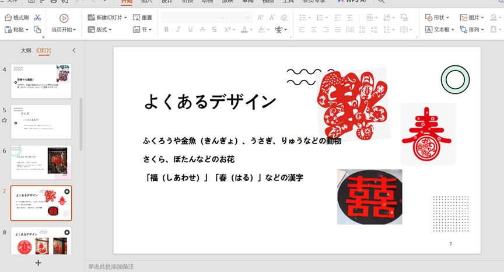Click the text shadow S icon
The height and width of the screenshot is (272, 504).
pos(215,30)
